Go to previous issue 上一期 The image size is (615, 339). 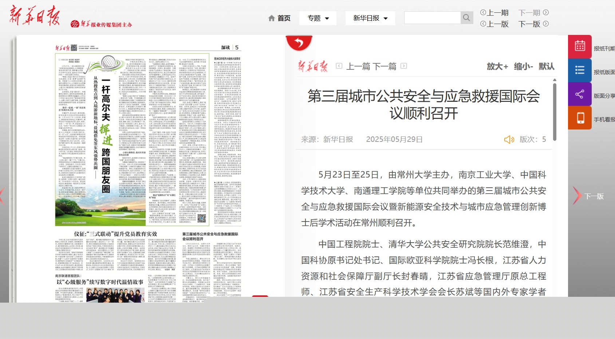[494, 13]
